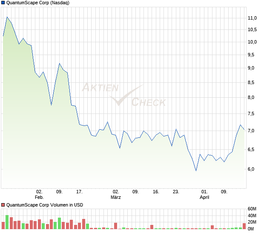Click the 6,5 price axis label
Screen dimensions: 264x233
(x=251, y=149)
